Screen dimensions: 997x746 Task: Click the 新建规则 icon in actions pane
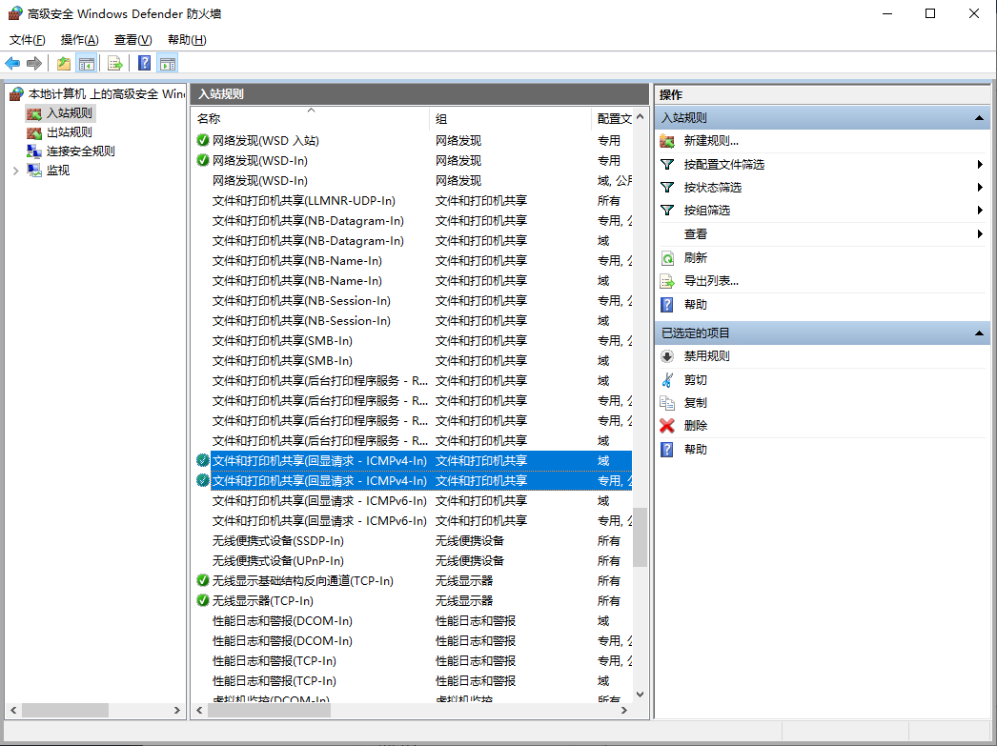click(667, 141)
